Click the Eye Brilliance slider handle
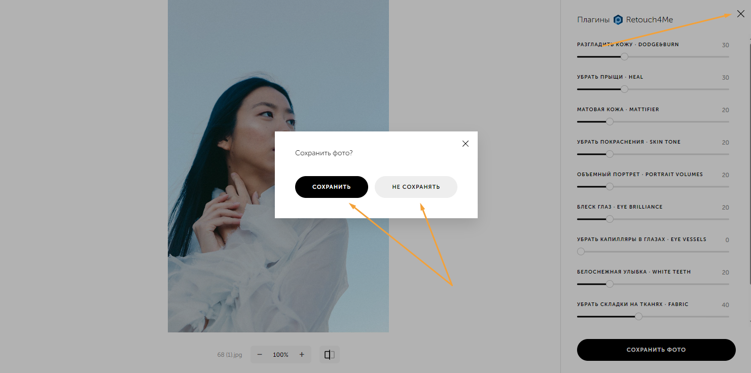Image resolution: width=751 pixels, height=373 pixels. point(610,219)
